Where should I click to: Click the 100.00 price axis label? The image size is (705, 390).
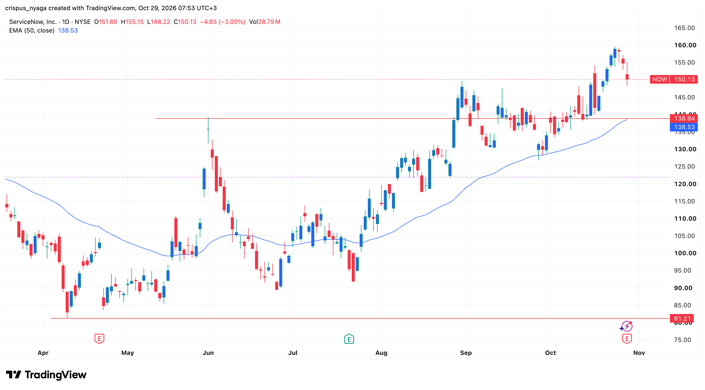pos(685,253)
